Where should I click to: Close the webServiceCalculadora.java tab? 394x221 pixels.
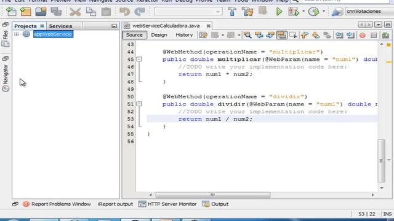click(208, 26)
